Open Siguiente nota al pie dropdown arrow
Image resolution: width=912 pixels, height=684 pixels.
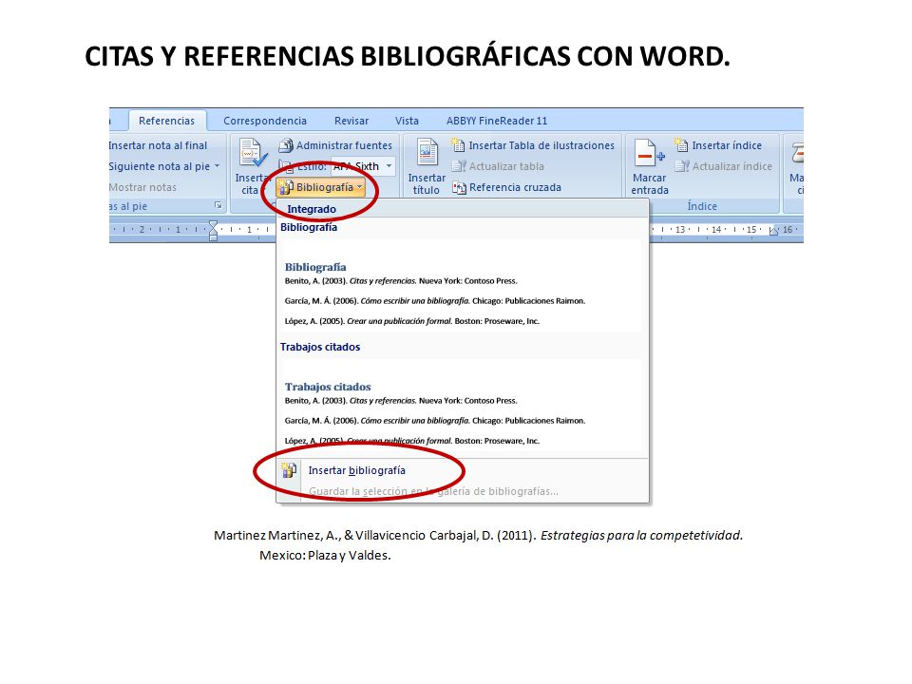coord(217,166)
